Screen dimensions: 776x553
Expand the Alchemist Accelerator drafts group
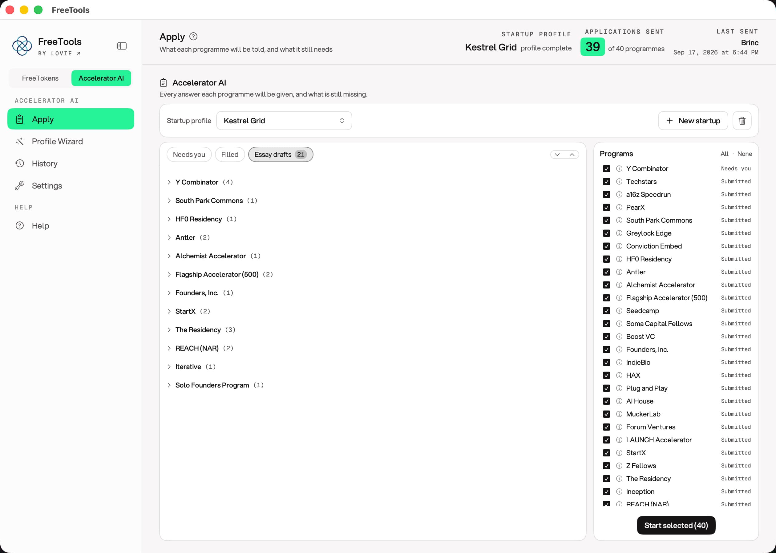(169, 256)
